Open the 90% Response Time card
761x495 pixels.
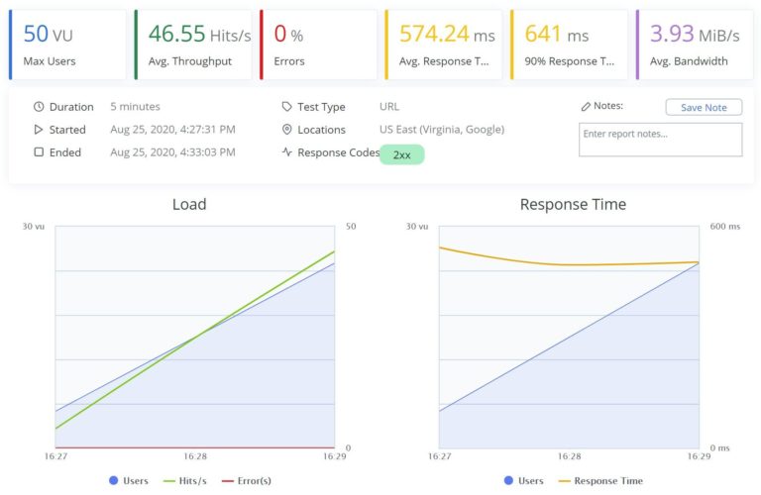[569, 45]
